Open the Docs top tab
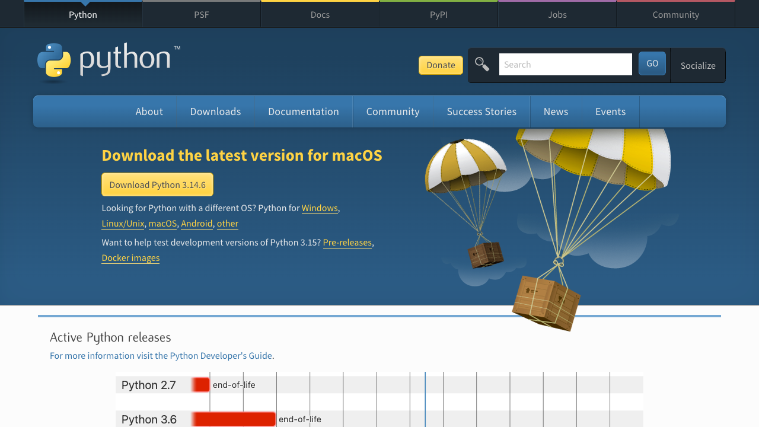 (x=320, y=14)
